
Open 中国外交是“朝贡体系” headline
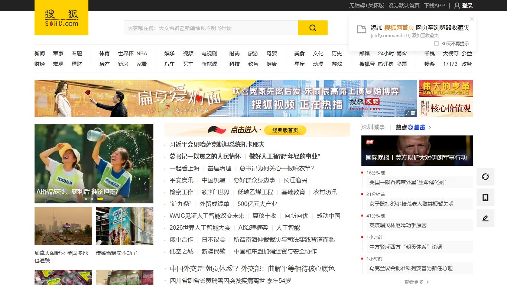point(252,268)
